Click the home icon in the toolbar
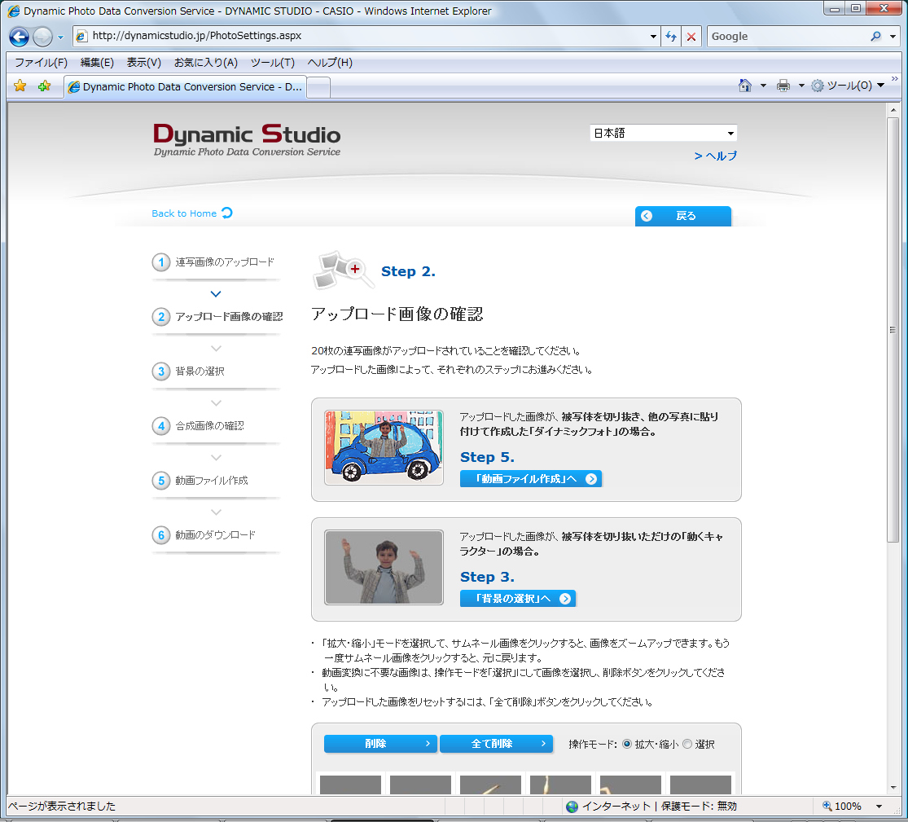 (x=744, y=85)
